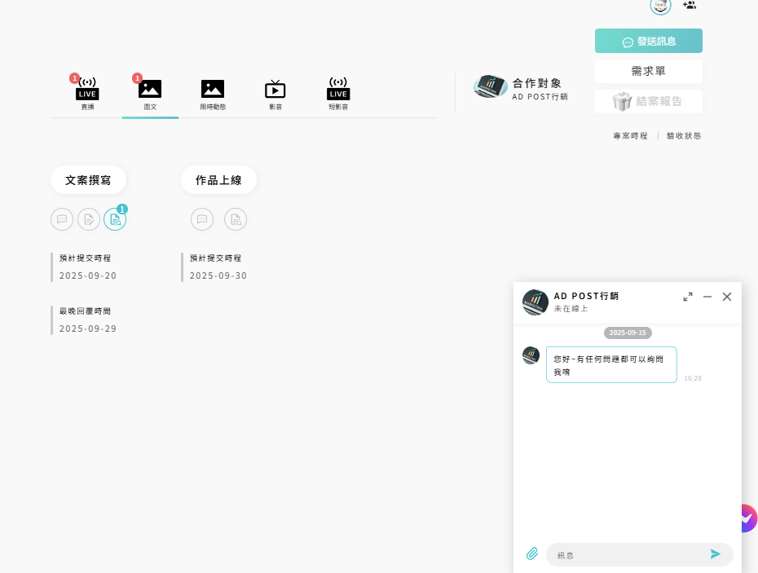Open the review document icon under 作品上線
This screenshot has width=758, height=573.
[236, 219]
